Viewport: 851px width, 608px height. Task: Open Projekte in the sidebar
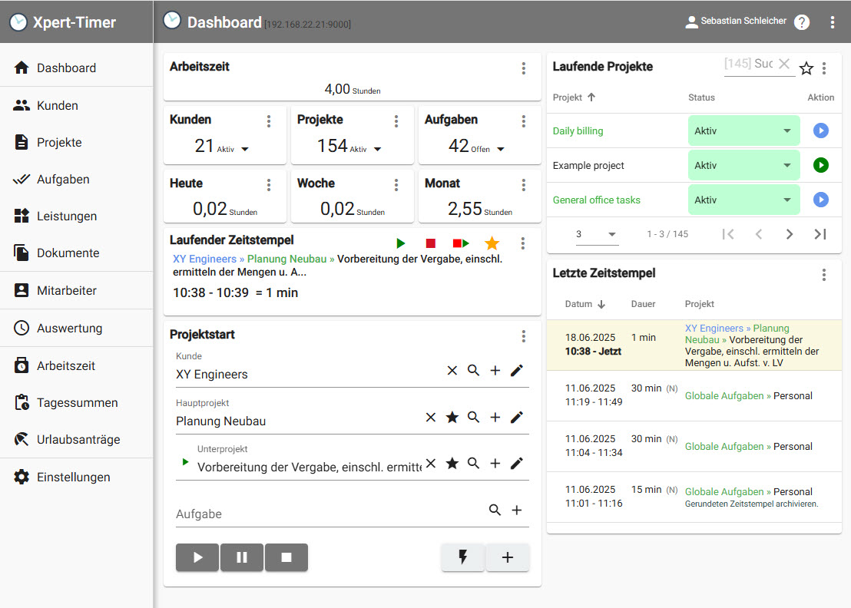click(77, 142)
